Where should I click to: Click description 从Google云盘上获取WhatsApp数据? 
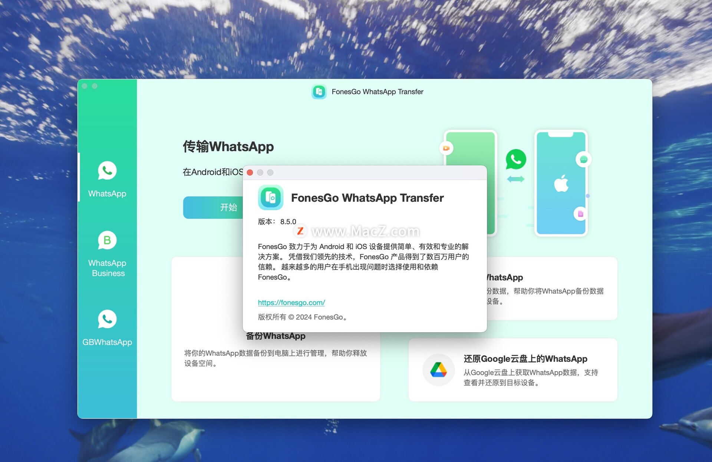(x=531, y=377)
